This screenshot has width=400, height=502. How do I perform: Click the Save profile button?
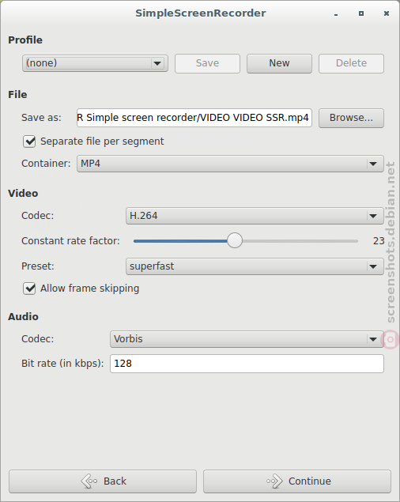point(207,63)
